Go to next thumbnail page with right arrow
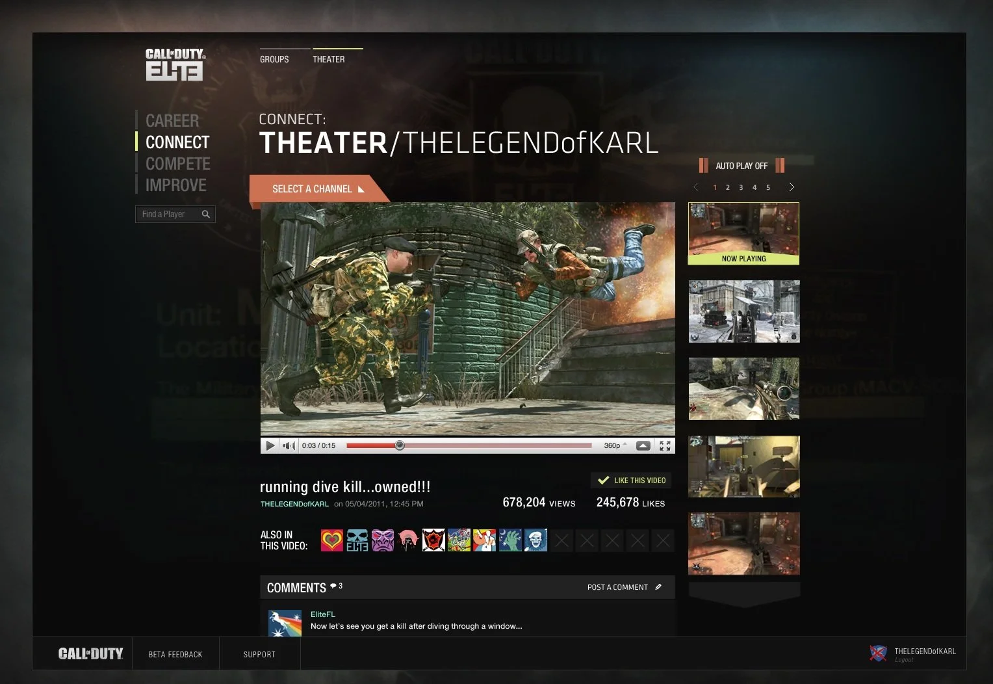This screenshot has height=684, width=993. [791, 187]
